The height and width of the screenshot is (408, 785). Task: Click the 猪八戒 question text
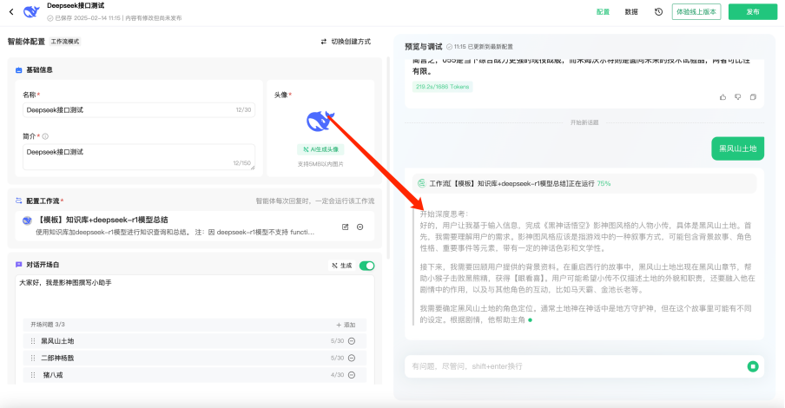point(53,375)
